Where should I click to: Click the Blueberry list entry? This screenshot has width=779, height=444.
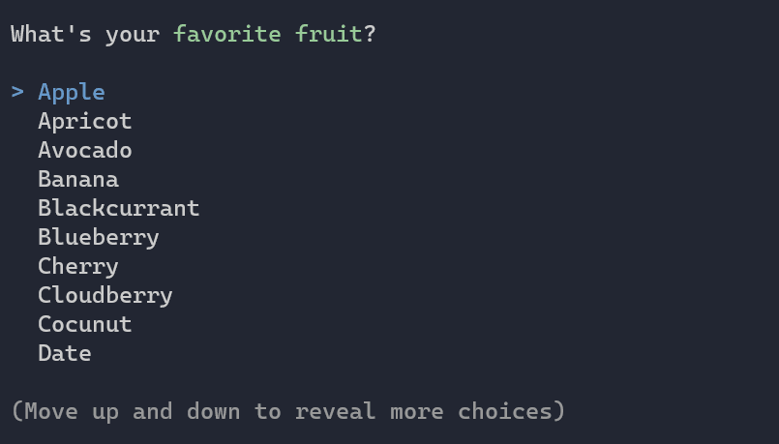click(x=99, y=238)
